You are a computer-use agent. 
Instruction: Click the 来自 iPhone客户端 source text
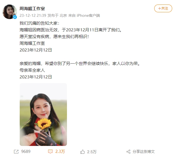tap(84, 15)
